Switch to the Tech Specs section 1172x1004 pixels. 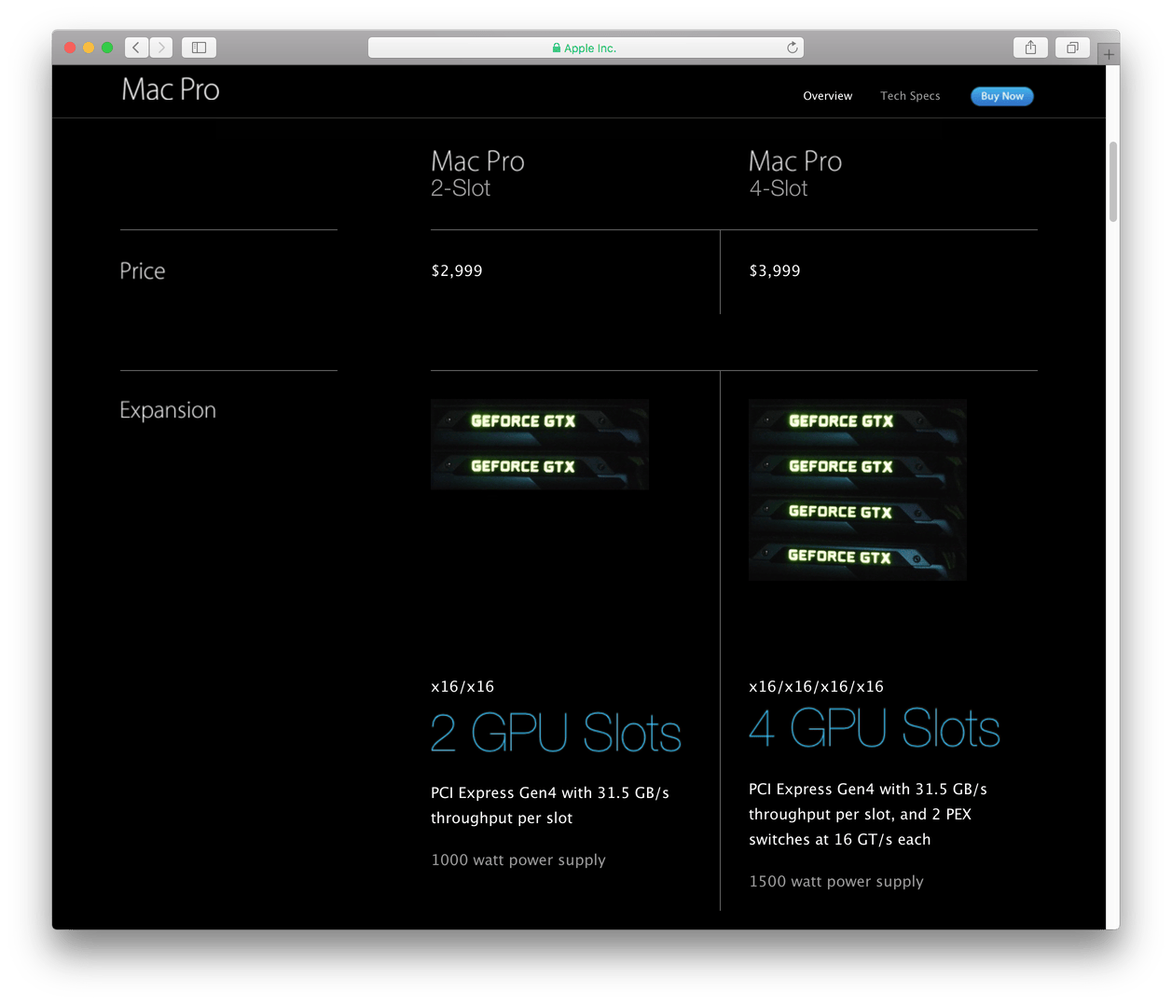tap(910, 95)
